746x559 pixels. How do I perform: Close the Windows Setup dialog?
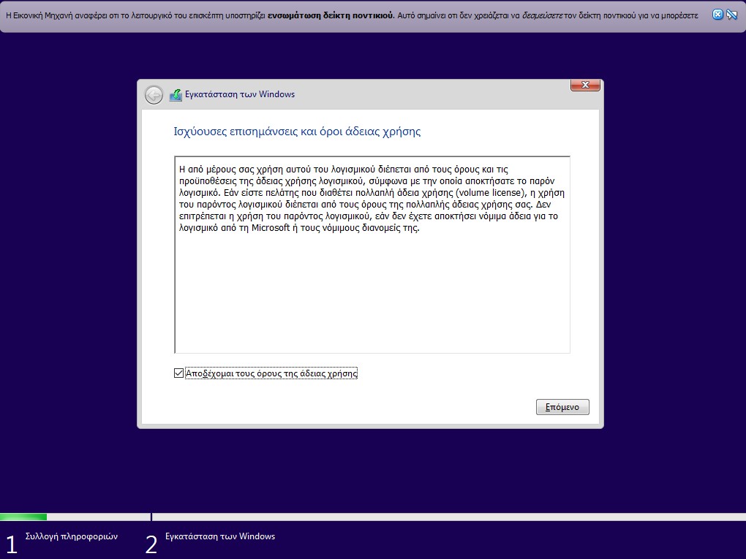click(x=585, y=85)
